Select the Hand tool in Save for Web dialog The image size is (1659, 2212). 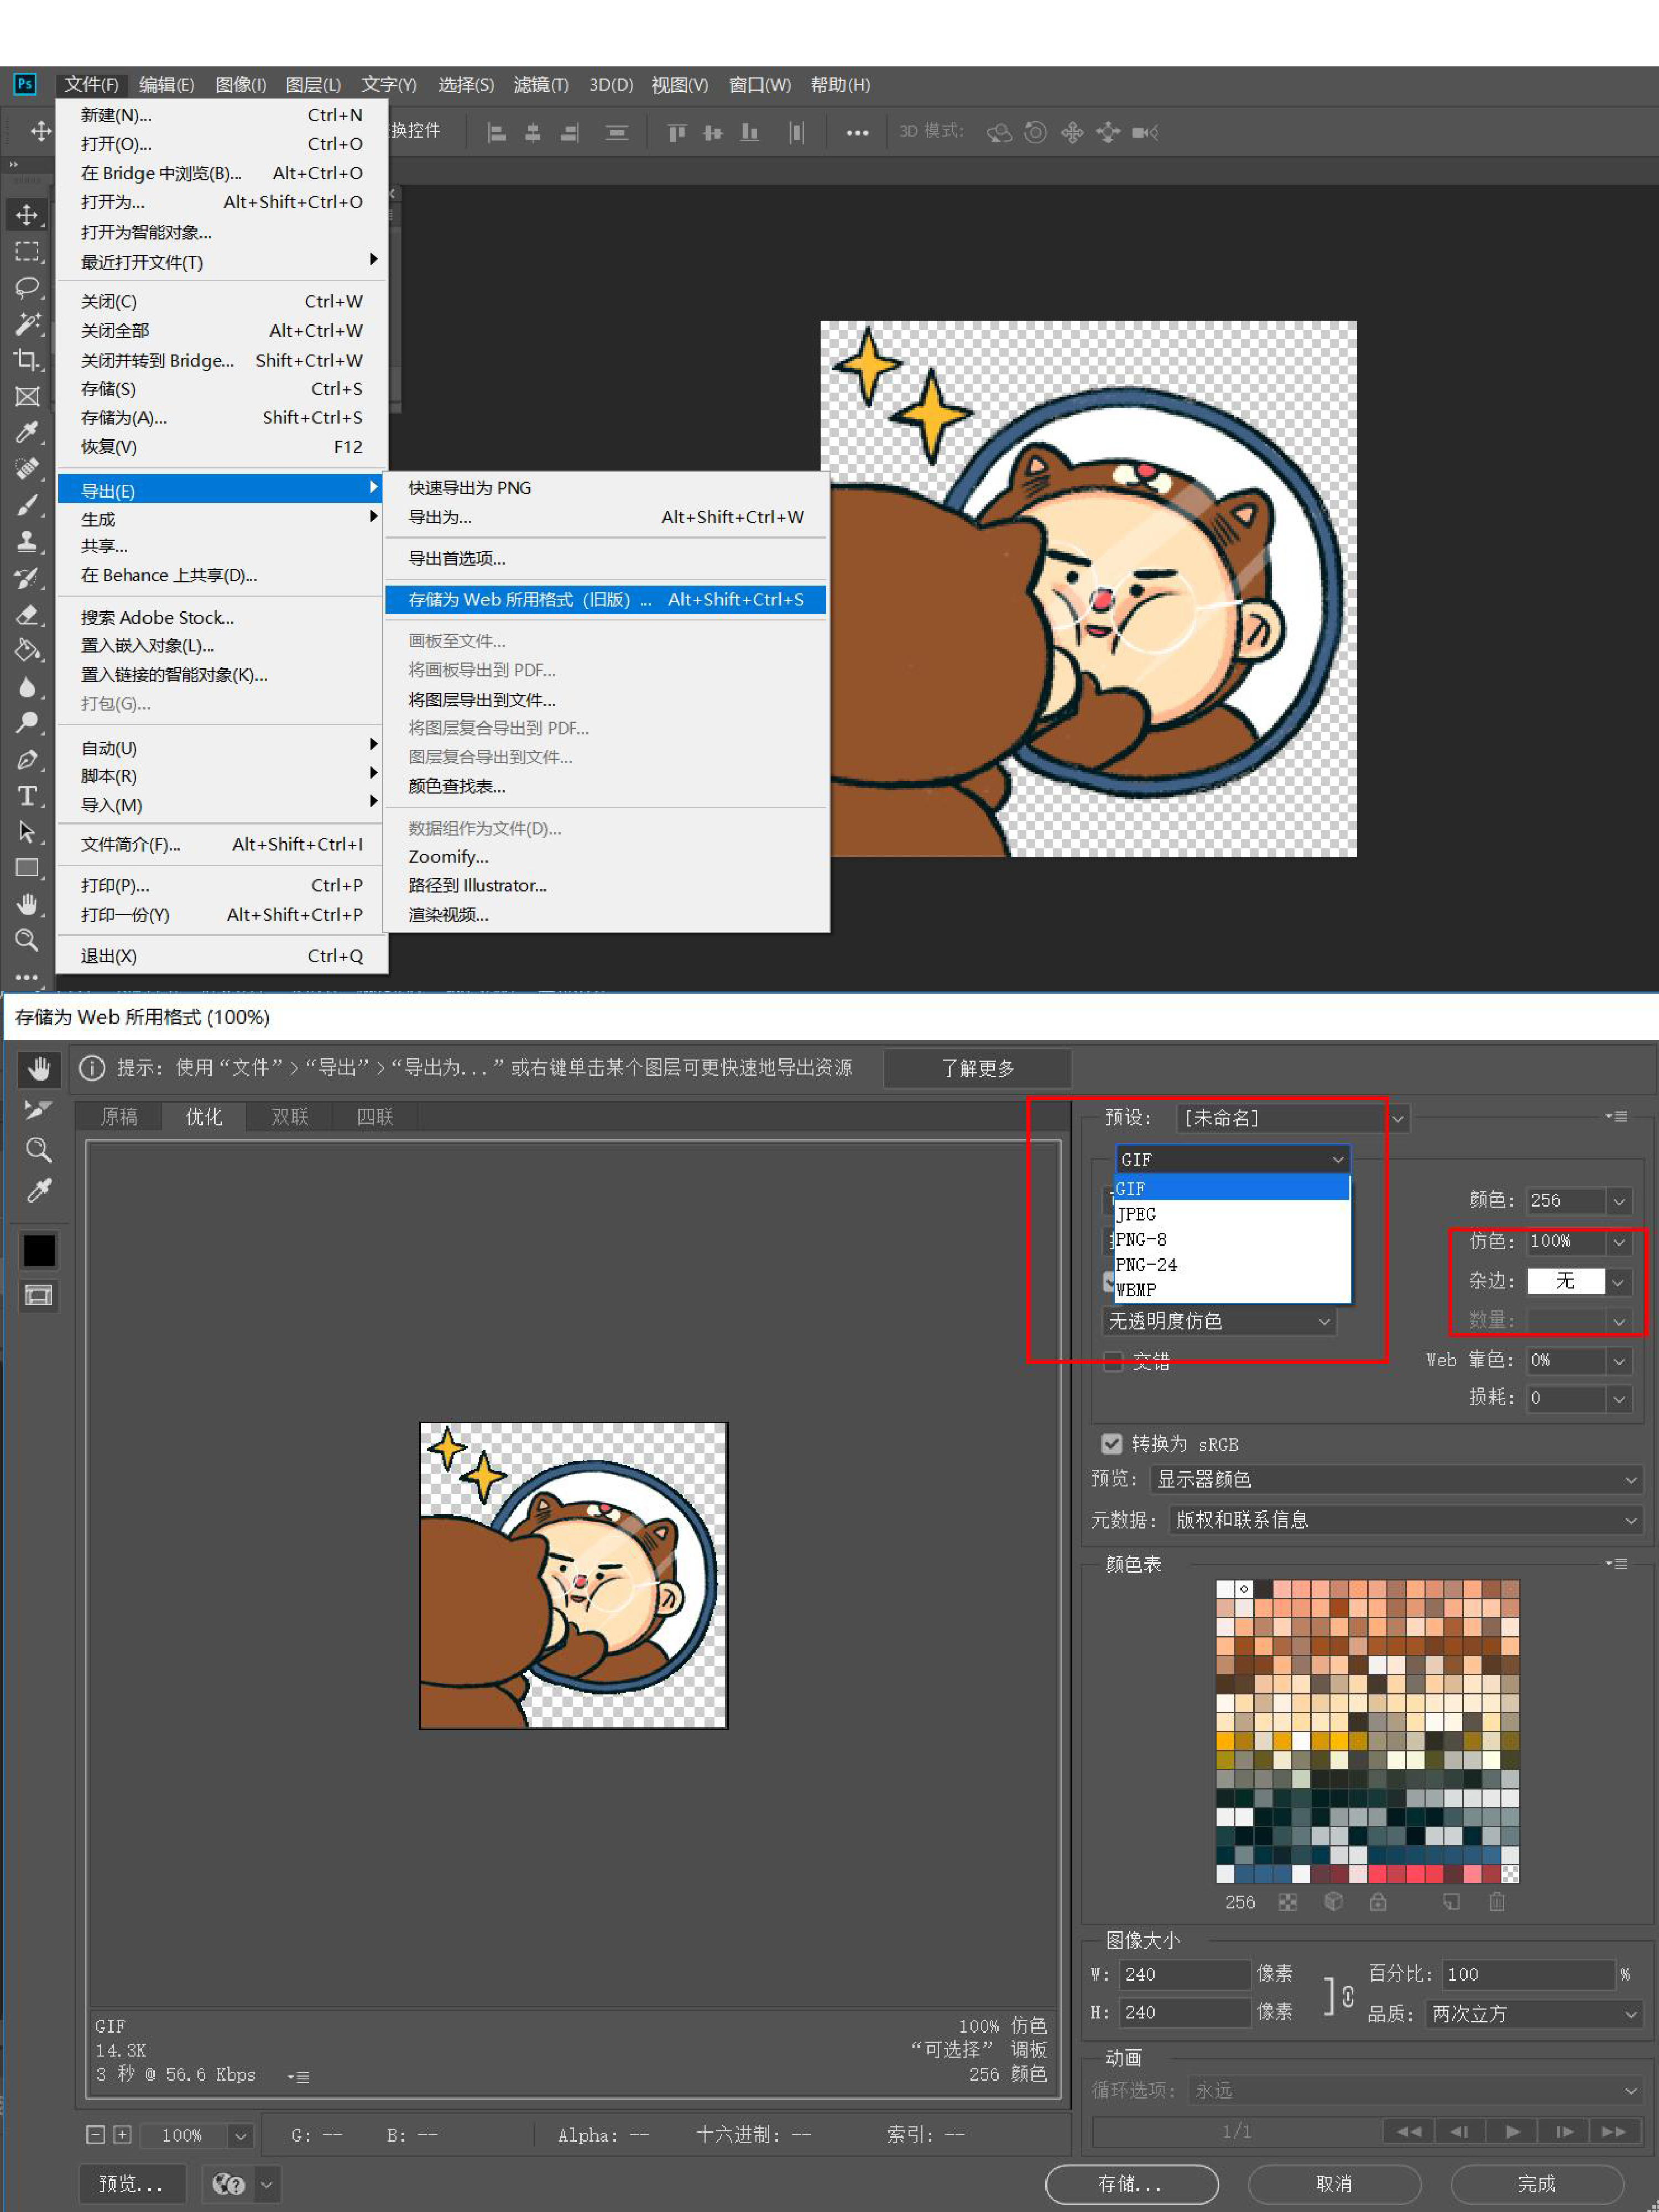[39, 1069]
